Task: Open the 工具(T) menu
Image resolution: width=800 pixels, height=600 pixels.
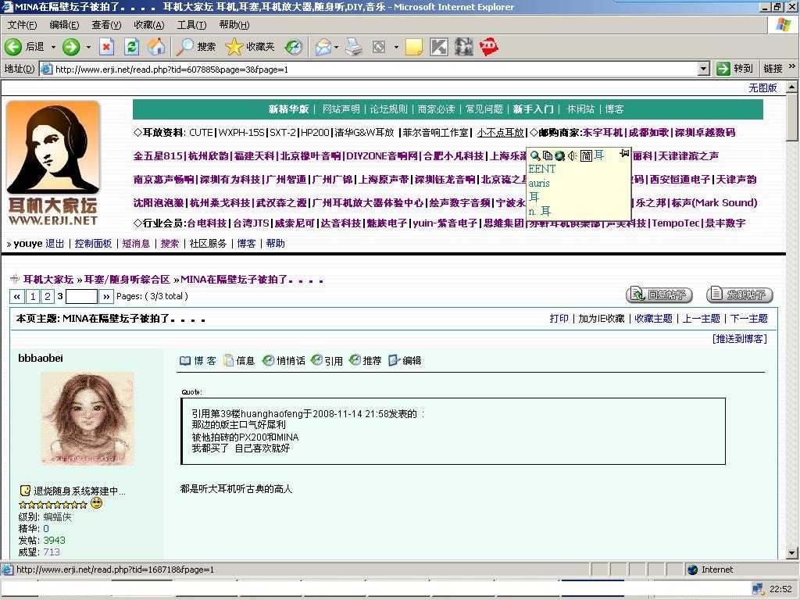Action: coord(192,24)
